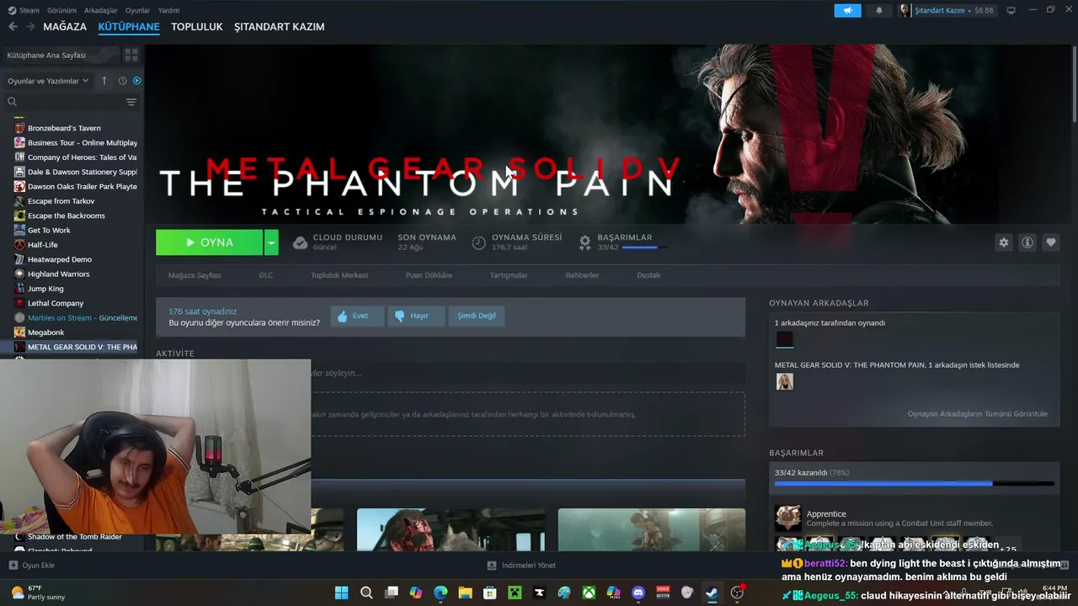Image resolution: width=1078 pixels, height=606 pixels.
Task: Open the Arkadaşlar menu
Action: pyautogui.click(x=101, y=10)
